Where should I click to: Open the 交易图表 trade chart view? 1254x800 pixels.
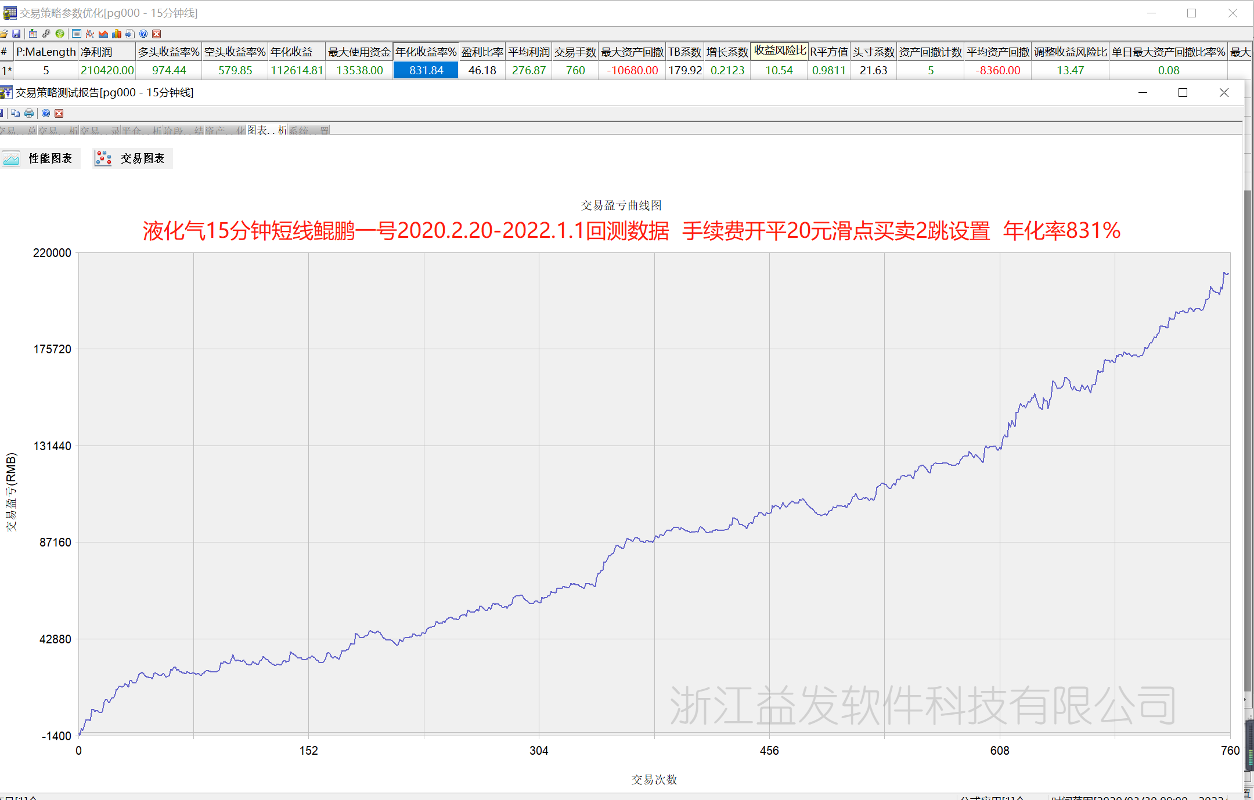click(x=133, y=158)
